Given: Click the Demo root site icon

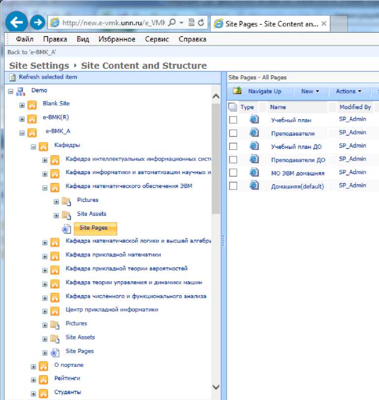Looking at the screenshot, I should (20, 91).
